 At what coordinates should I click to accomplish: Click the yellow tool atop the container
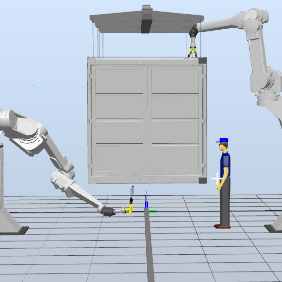point(193,51)
